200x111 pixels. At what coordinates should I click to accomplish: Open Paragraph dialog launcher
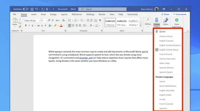(x=102, y=30)
